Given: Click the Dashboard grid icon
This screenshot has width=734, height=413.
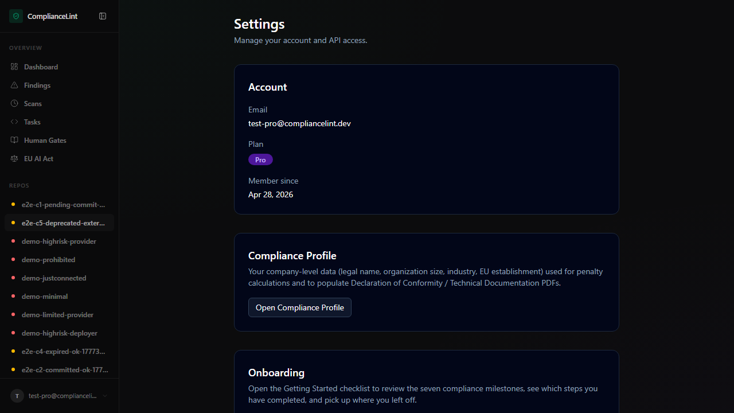Looking at the screenshot, I should coord(14,67).
